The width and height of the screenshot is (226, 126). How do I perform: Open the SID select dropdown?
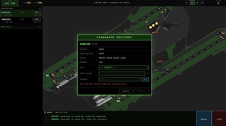coord(124,67)
